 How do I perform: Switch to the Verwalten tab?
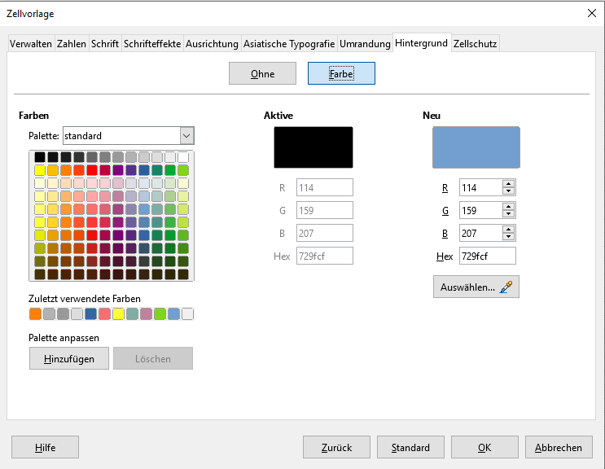point(31,44)
